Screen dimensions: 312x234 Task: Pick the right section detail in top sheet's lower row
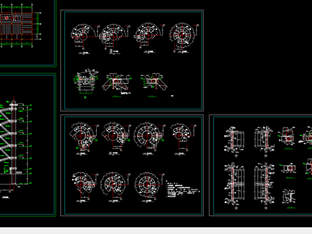153,83
